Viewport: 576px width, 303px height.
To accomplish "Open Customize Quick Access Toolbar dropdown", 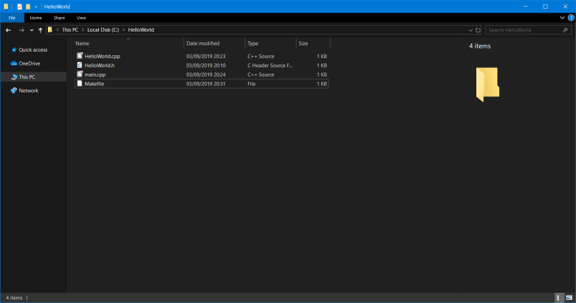I will pos(35,7).
